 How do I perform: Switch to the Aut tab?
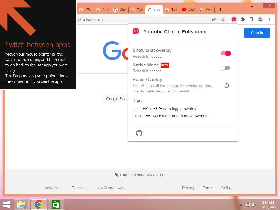coord(103,10)
